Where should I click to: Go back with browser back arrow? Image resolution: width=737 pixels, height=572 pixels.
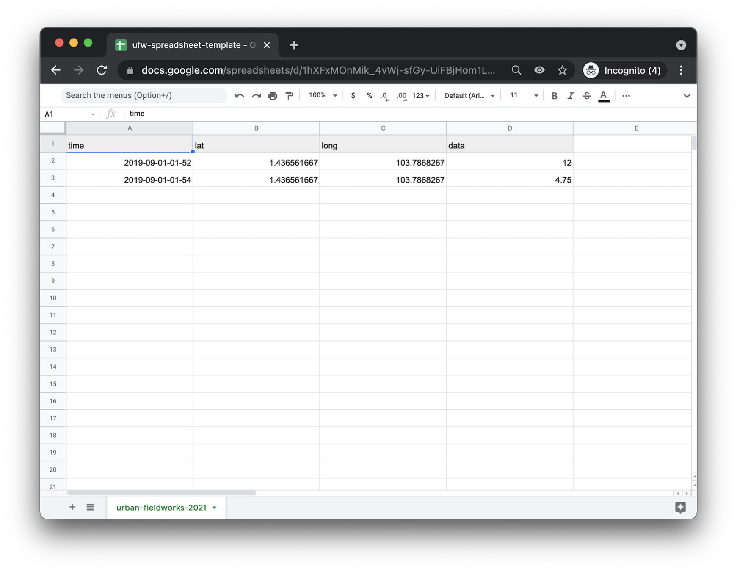click(56, 70)
